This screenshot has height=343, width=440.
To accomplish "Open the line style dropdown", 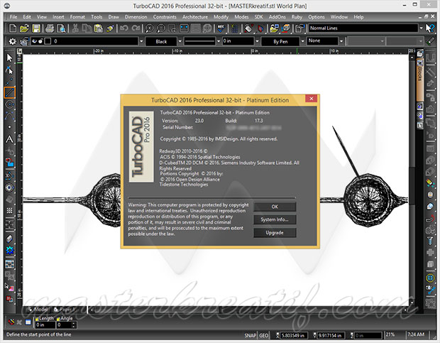I will (219, 41).
